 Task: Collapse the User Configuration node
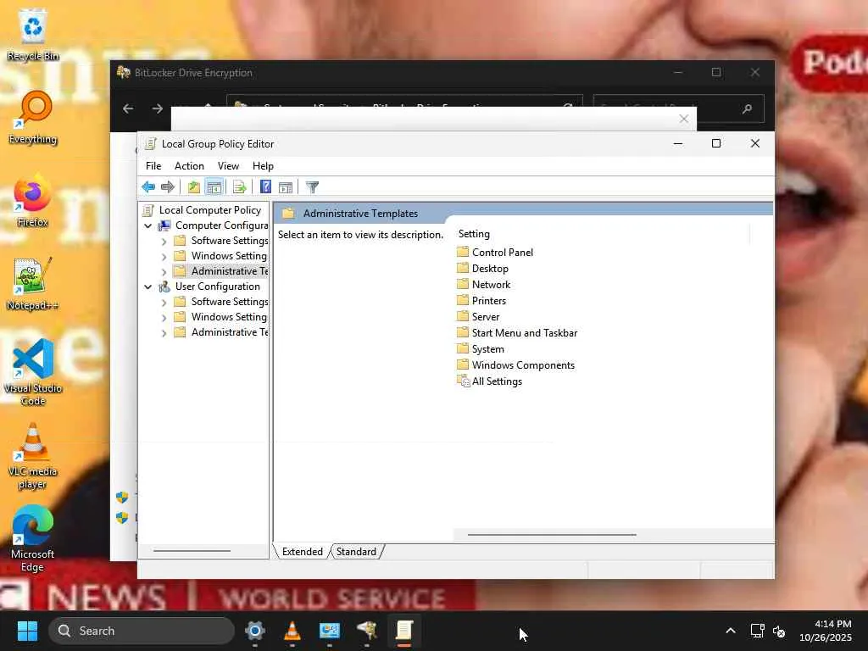coord(147,287)
